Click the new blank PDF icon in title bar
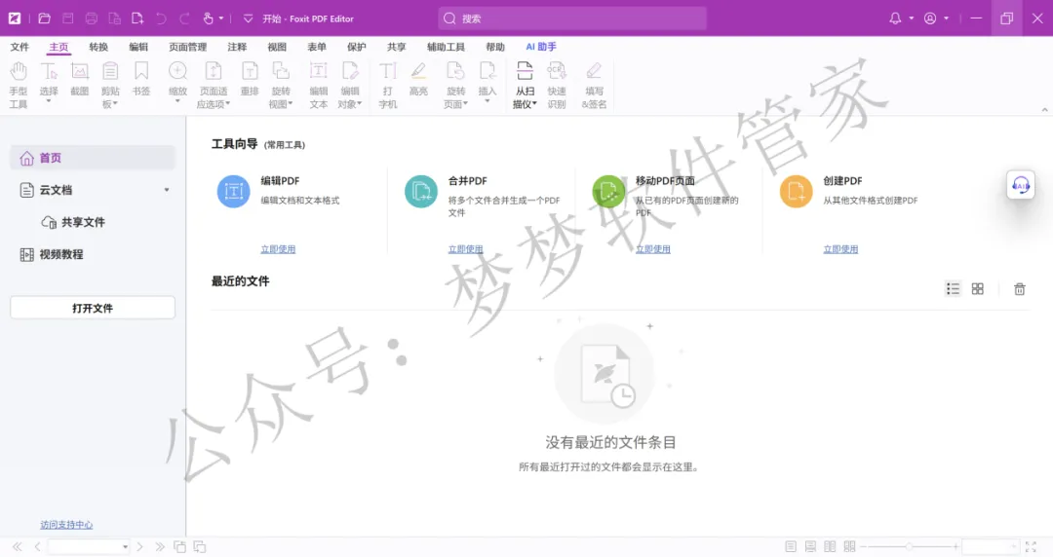1053x557 pixels. click(137, 19)
